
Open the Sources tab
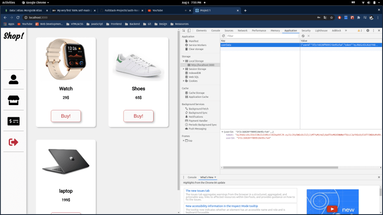[229, 30]
